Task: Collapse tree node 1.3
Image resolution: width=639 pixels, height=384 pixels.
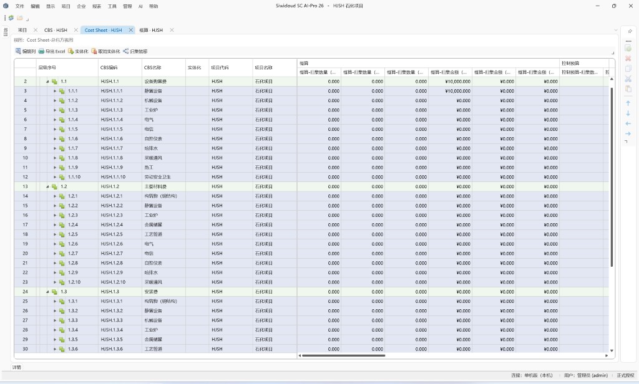Action: pos(47,292)
